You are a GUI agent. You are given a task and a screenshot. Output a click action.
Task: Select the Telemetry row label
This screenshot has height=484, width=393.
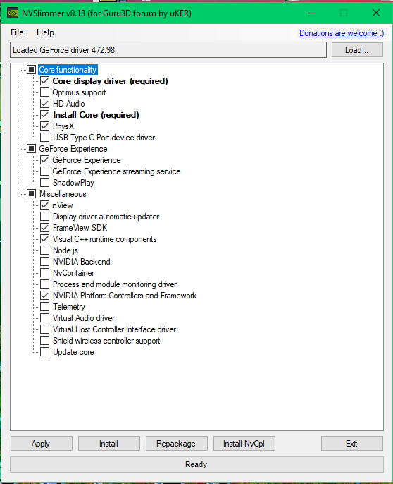click(x=69, y=307)
